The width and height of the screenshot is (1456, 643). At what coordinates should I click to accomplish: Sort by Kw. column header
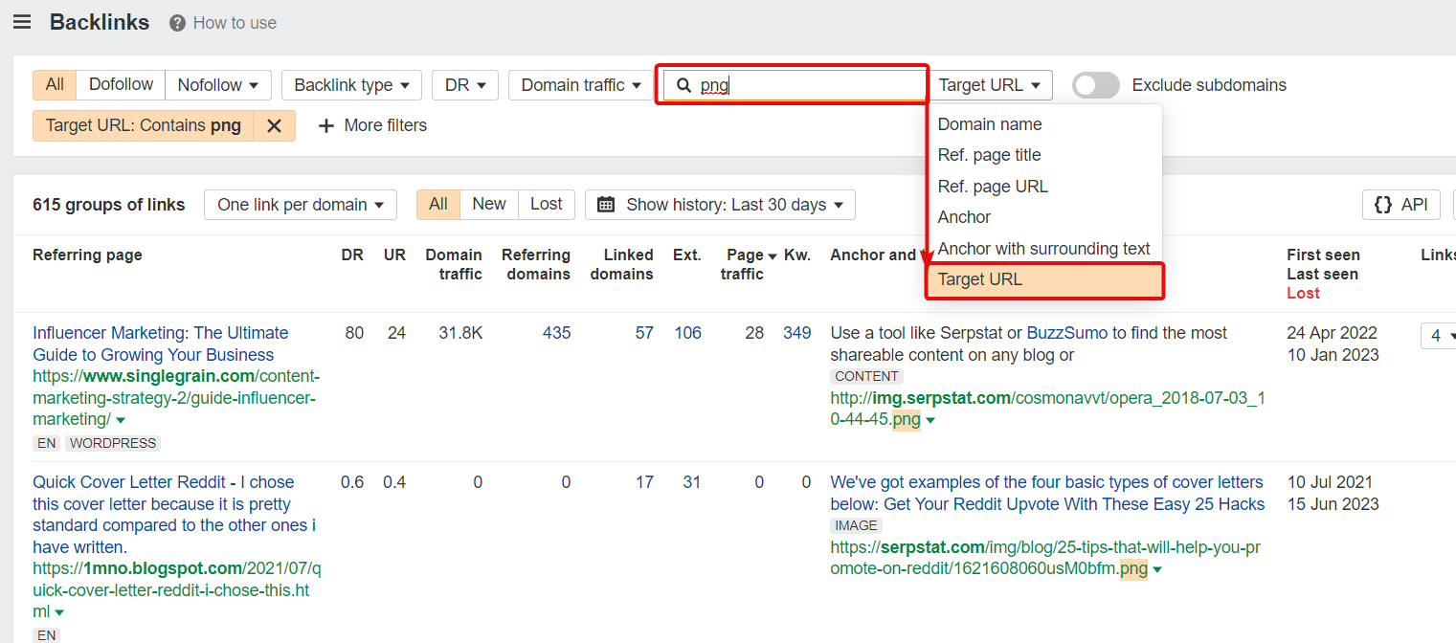coord(797,255)
